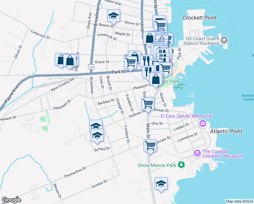Screen dimensions: 254x204
Task: Select The Coastal Children's Museum marker icon
Action: [197, 153]
